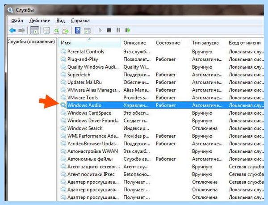Click Безопасно... description of IPsec agent
This screenshot has width=268, height=205.
point(137,174)
